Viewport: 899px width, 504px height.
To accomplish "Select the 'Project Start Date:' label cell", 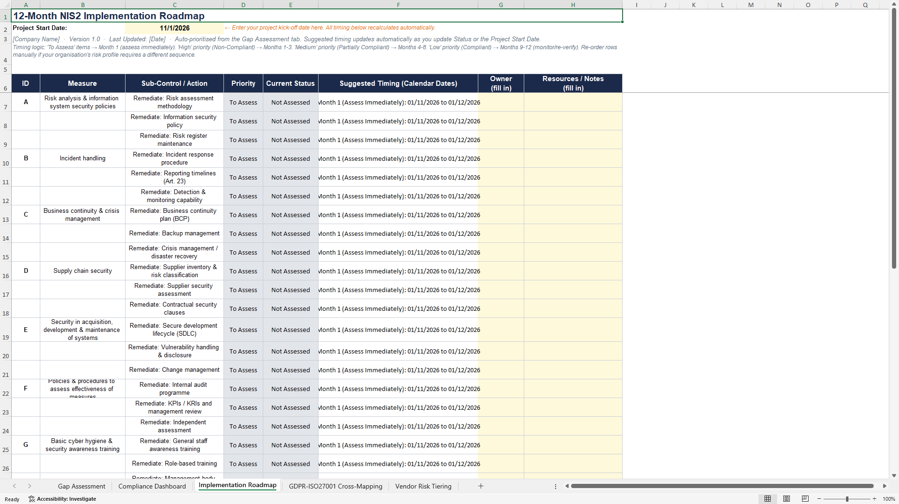I will point(68,28).
